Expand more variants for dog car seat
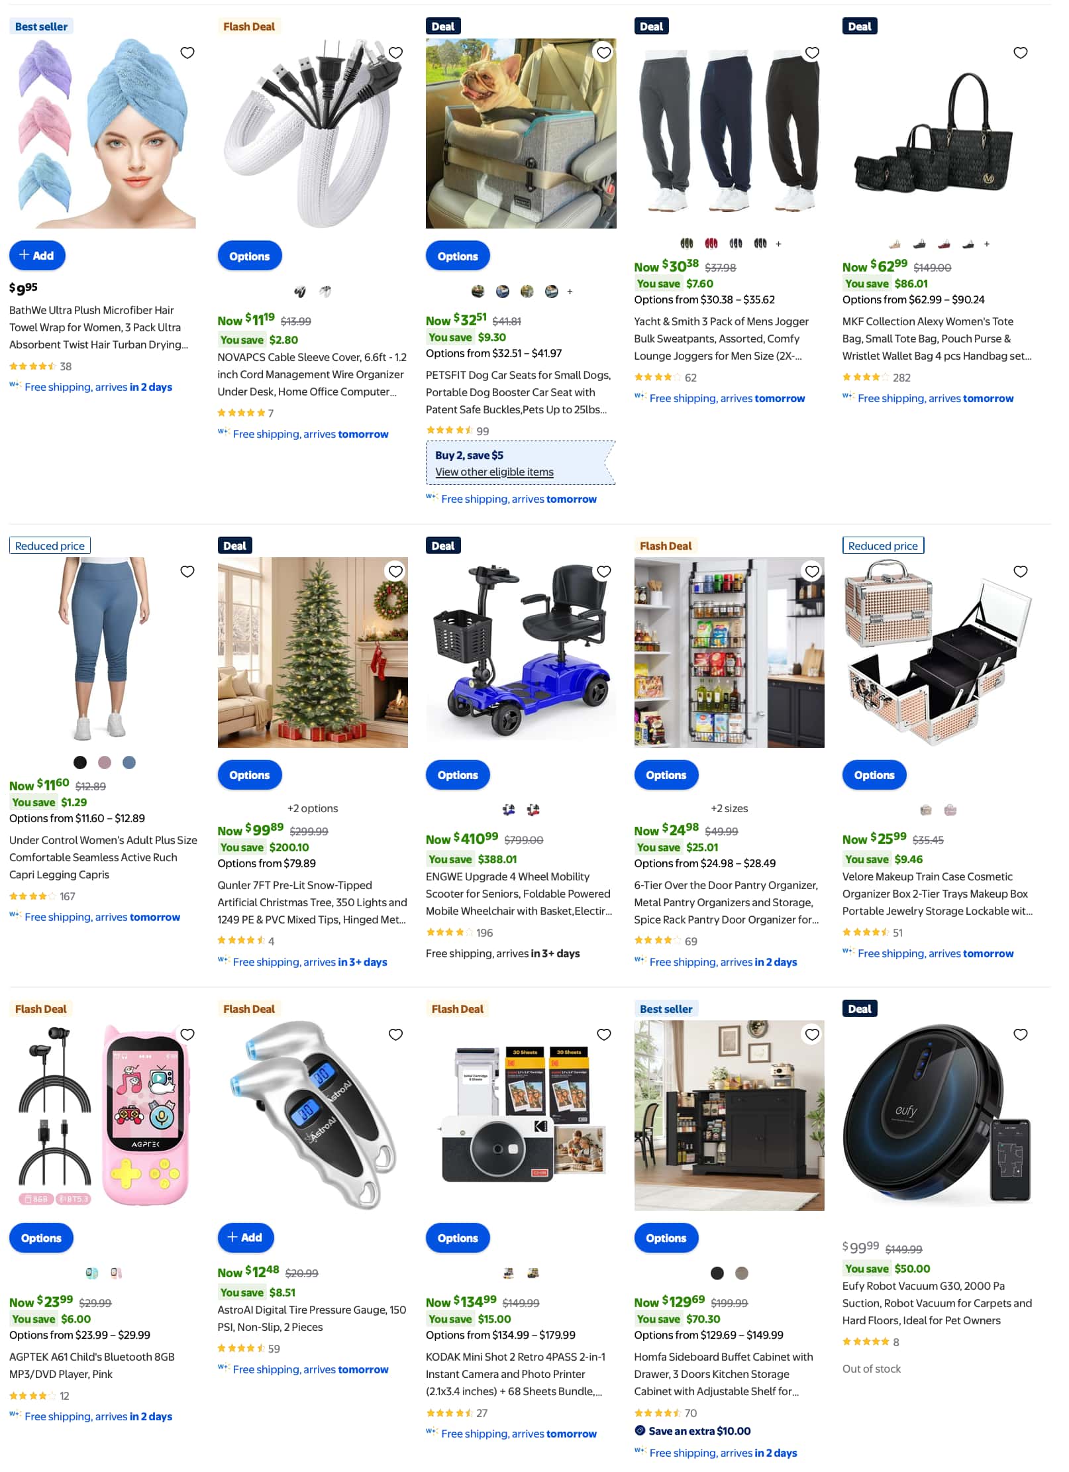This screenshot has width=1069, height=1472. tap(570, 291)
